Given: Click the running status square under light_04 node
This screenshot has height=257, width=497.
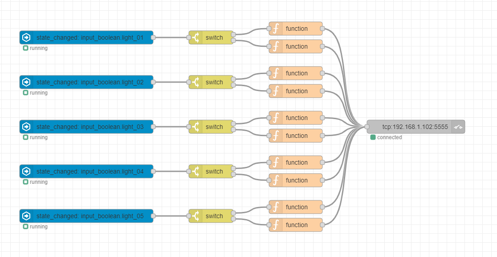Looking at the screenshot, I should click(25, 182).
